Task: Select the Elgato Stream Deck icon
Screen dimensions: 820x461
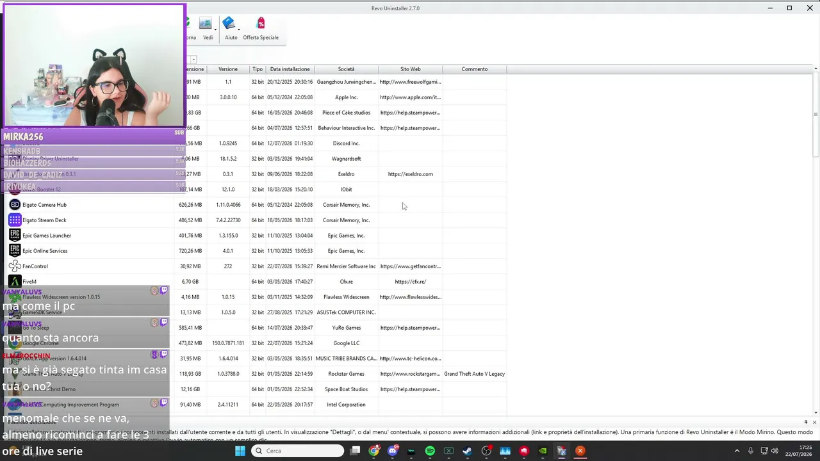Action: click(x=15, y=220)
